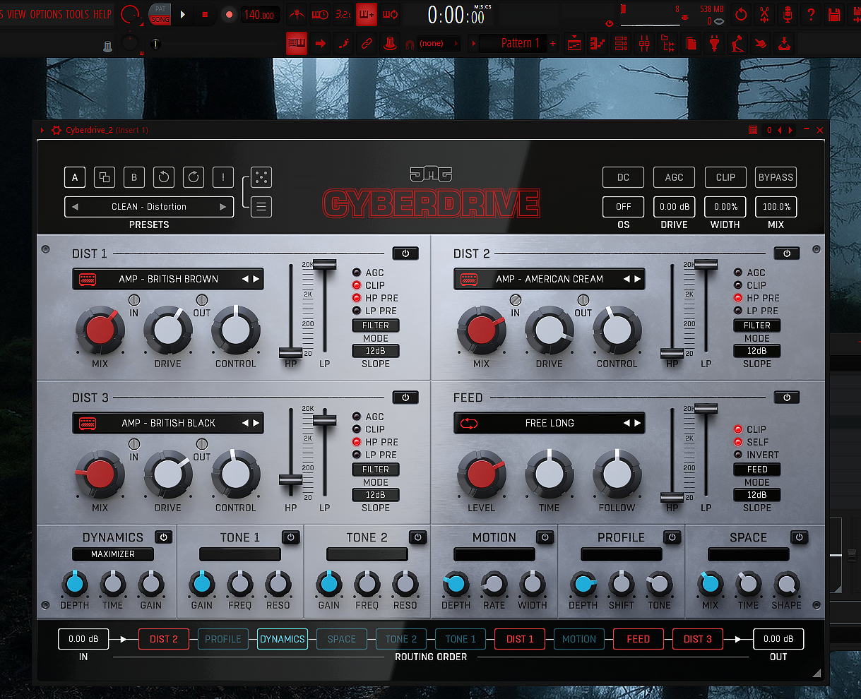Click the IN 0.00 dB value box
The height and width of the screenshot is (699, 861).
pos(83,639)
